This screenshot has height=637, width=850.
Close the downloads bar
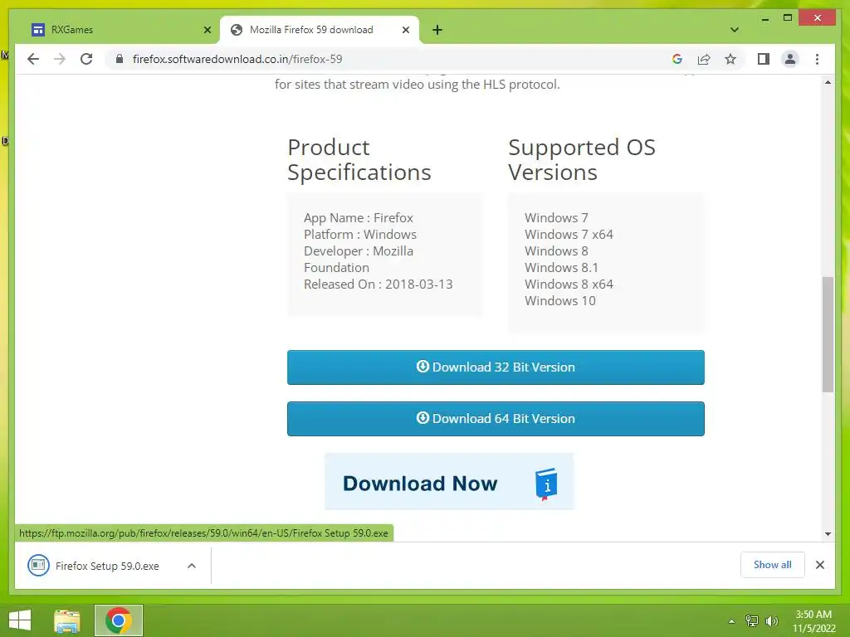click(x=819, y=565)
